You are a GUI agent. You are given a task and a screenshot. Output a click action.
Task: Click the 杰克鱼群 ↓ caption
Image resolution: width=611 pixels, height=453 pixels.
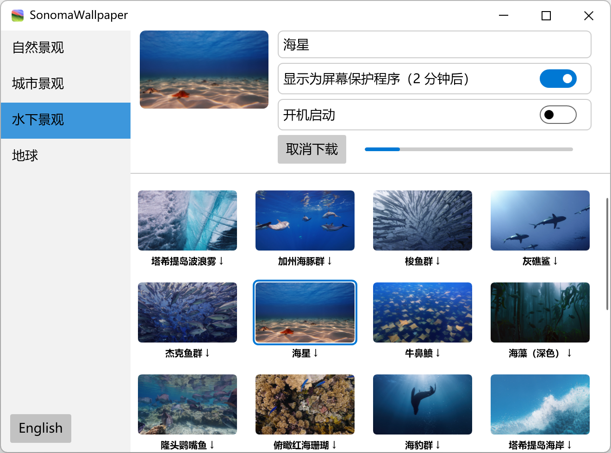click(187, 354)
